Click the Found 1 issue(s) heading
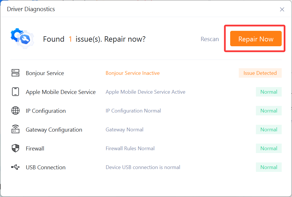Screen dimensions: 292x197 (94, 39)
